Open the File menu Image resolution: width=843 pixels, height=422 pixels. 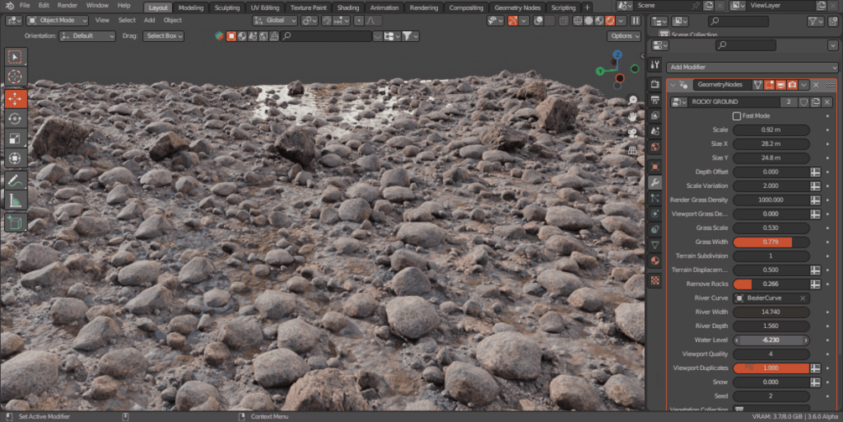pos(24,5)
